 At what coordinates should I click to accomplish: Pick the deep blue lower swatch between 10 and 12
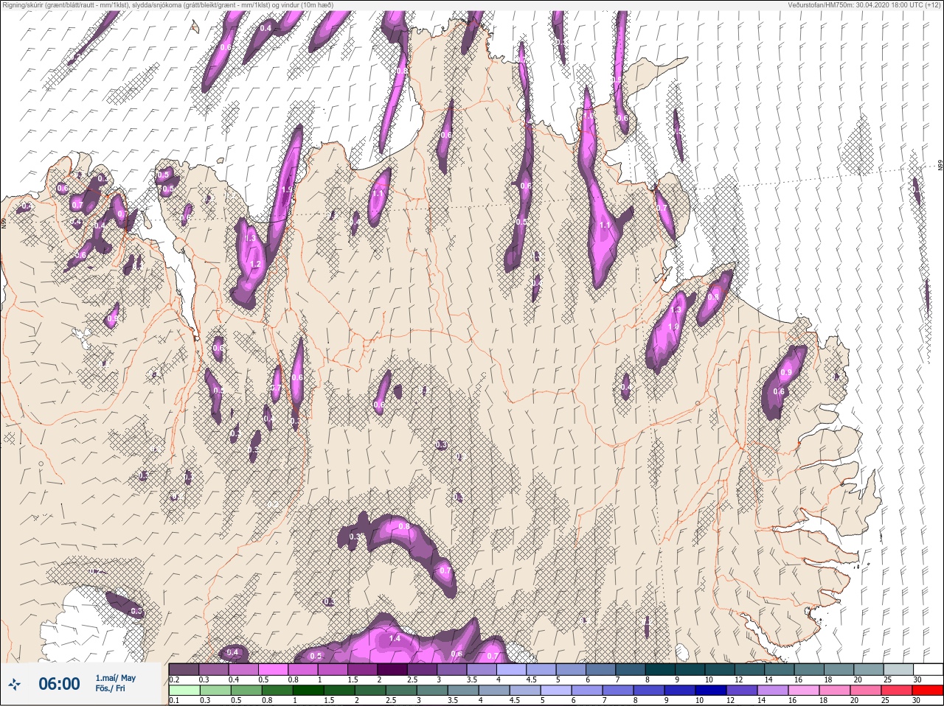(x=712, y=691)
